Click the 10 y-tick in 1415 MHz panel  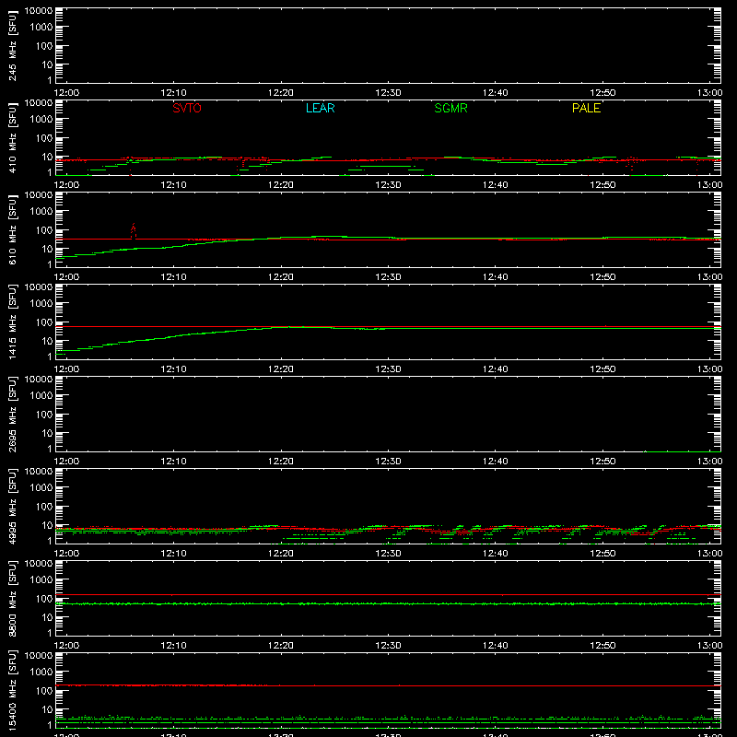[x=47, y=341]
